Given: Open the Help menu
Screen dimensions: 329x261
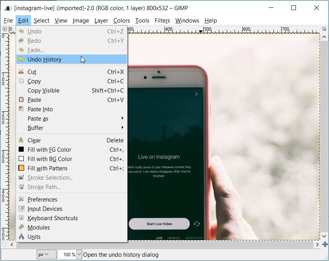Looking at the screenshot, I should [211, 21].
